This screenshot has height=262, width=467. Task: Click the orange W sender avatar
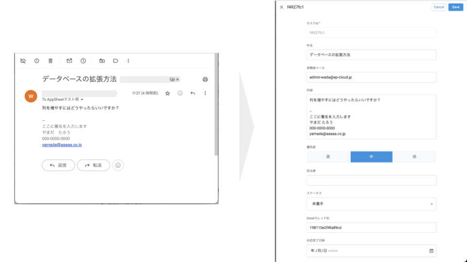point(31,96)
